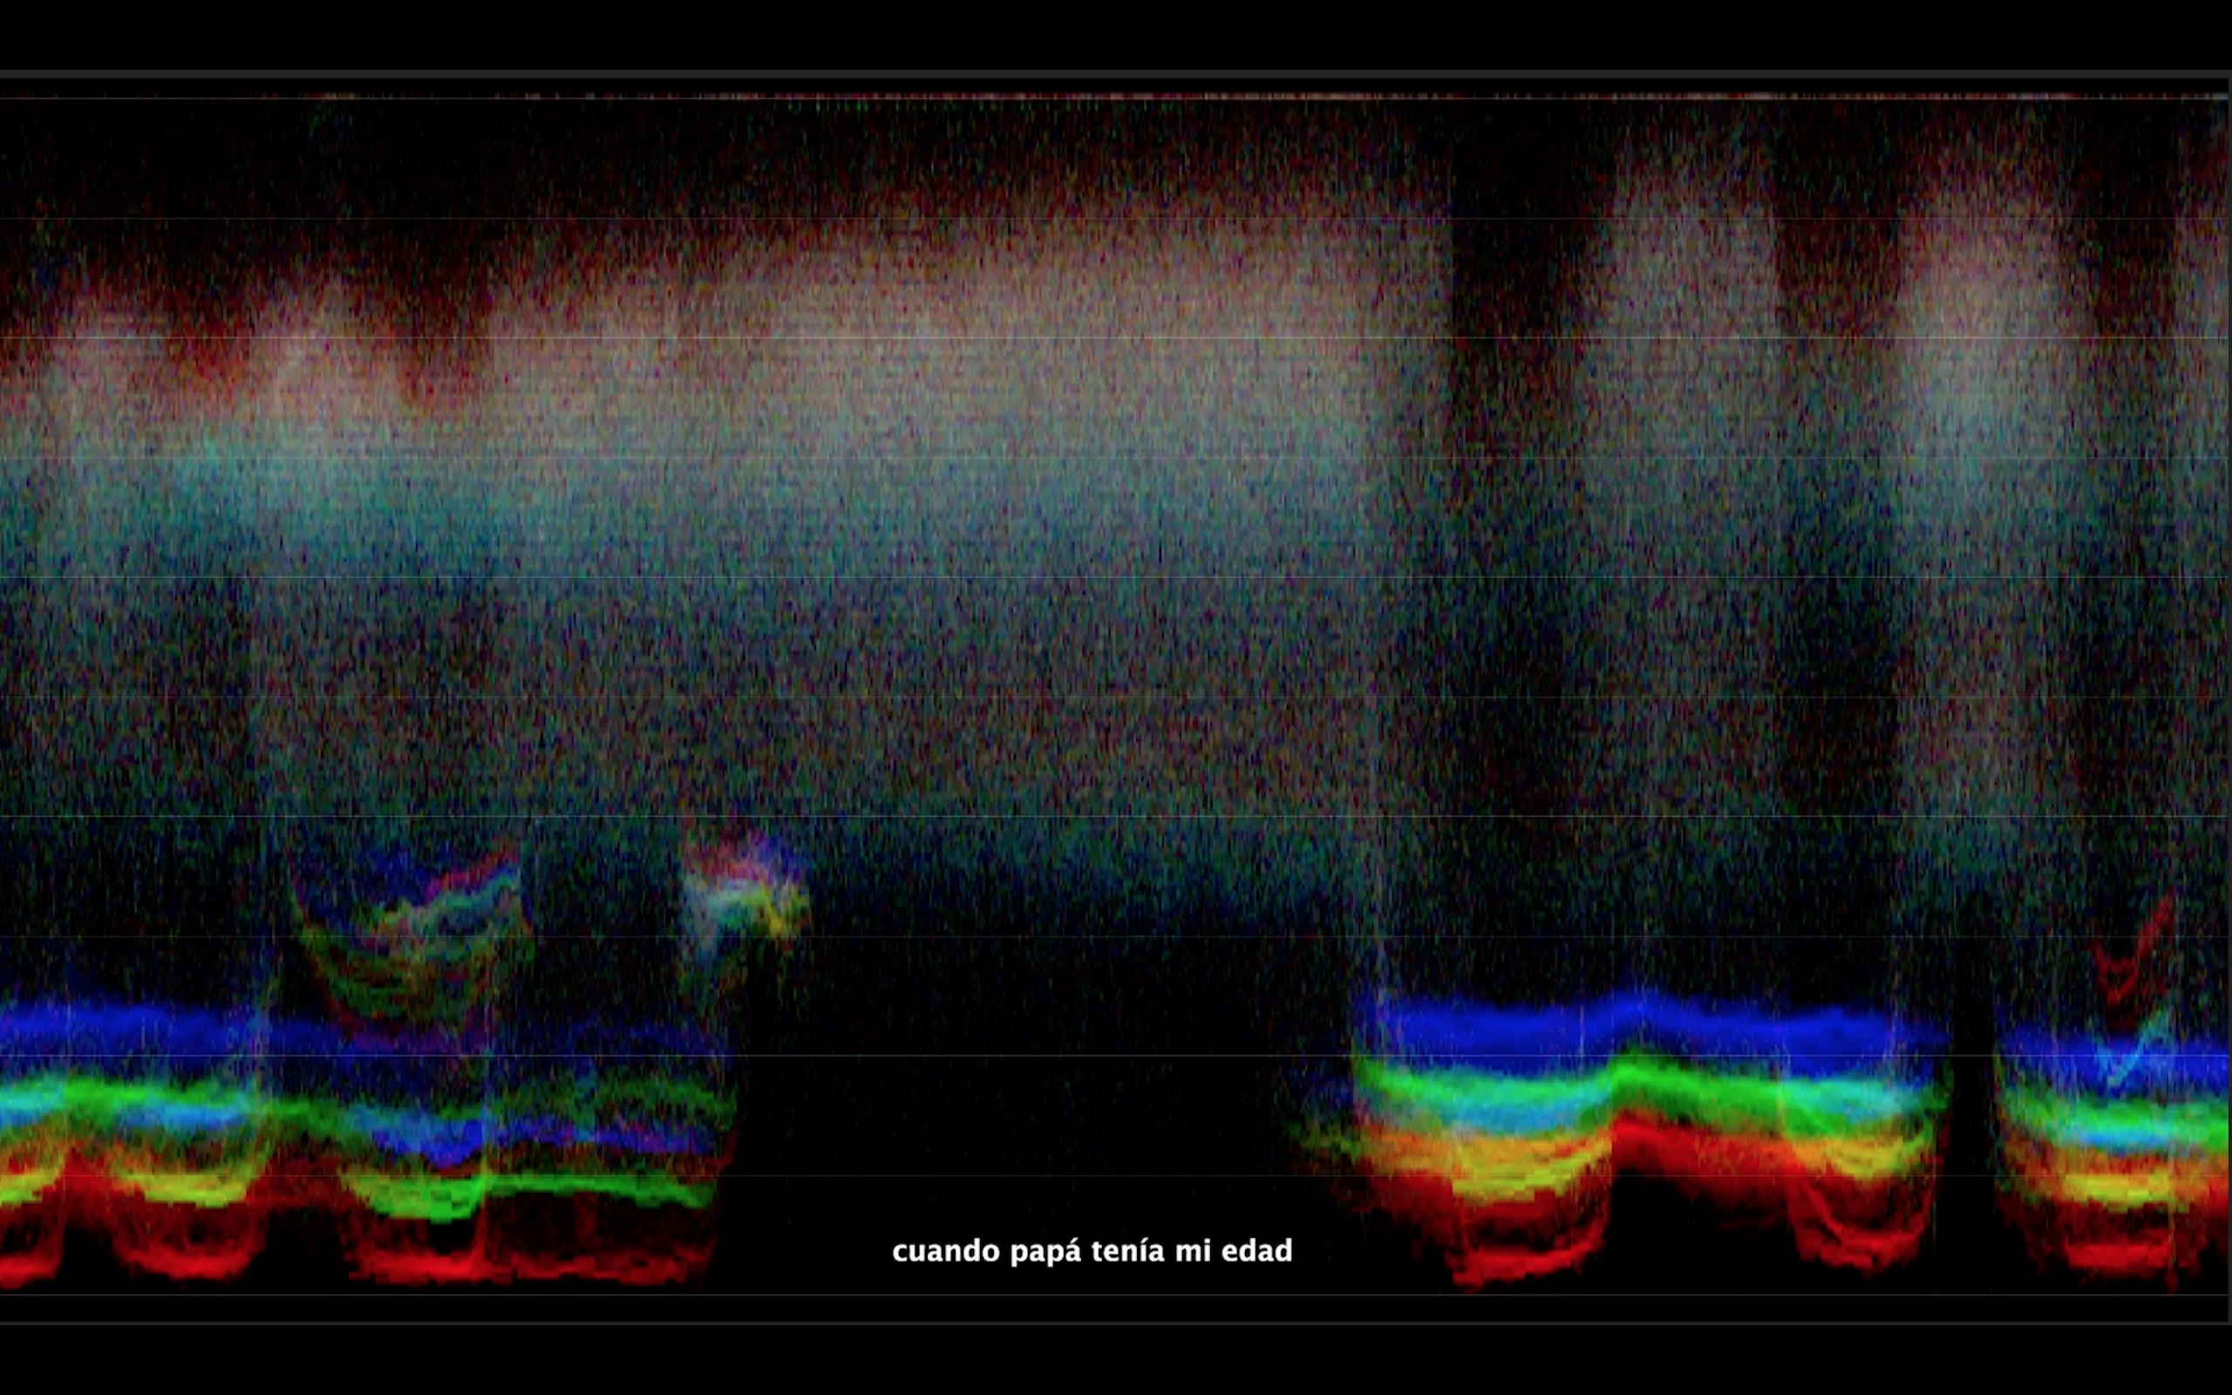This screenshot has width=2232, height=1395.
Task: Click the word 'papá' in the subtitle
Action: coord(1046,1253)
